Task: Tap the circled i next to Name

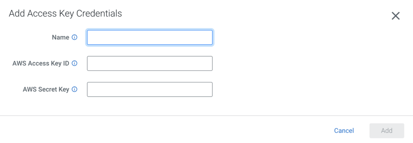Action: (x=75, y=37)
